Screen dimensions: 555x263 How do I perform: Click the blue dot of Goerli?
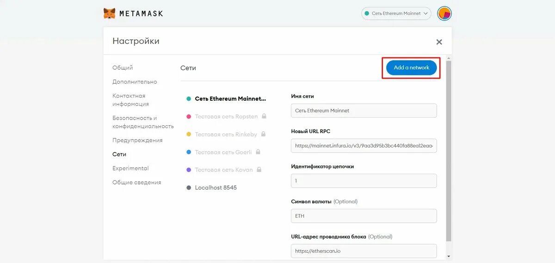[x=189, y=152]
